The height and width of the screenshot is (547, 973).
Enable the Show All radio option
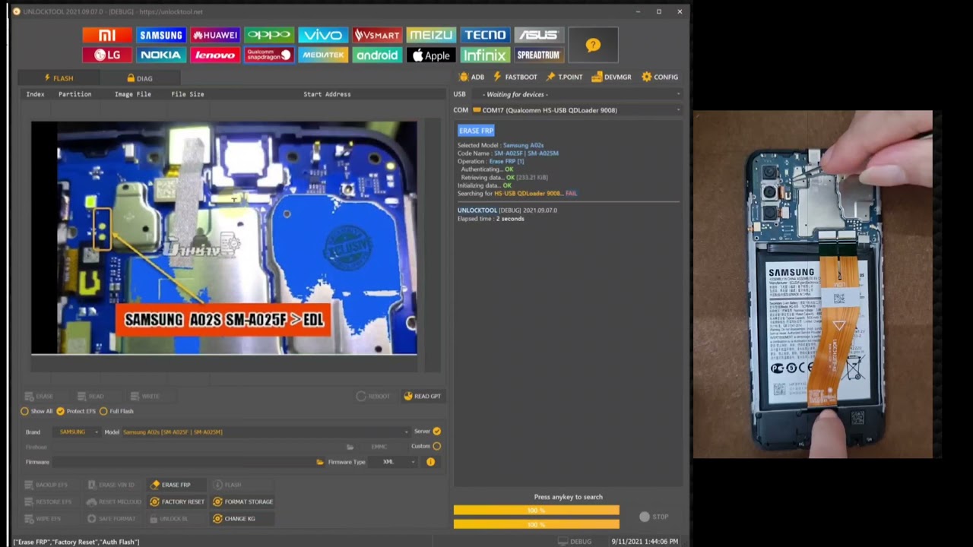tap(36, 411)
